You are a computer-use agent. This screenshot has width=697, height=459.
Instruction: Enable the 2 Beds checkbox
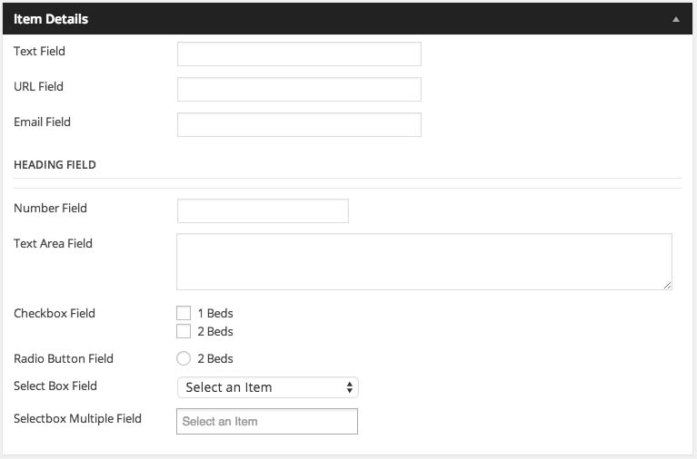click(184, 331)
